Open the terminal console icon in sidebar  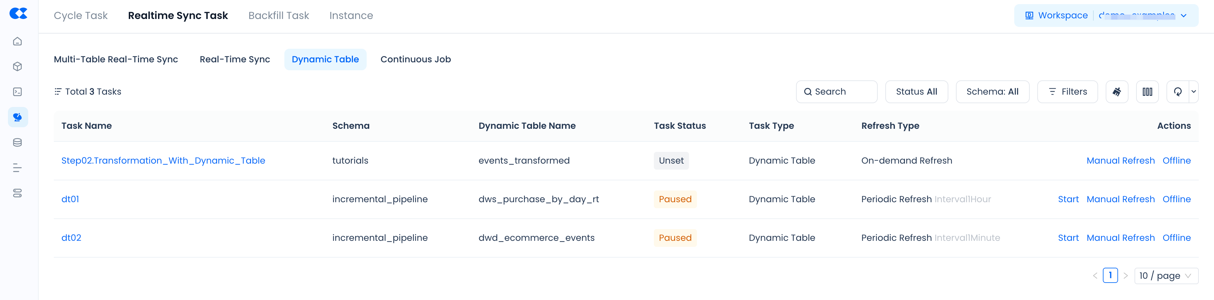pyautogui.click(x=17, y=92)
